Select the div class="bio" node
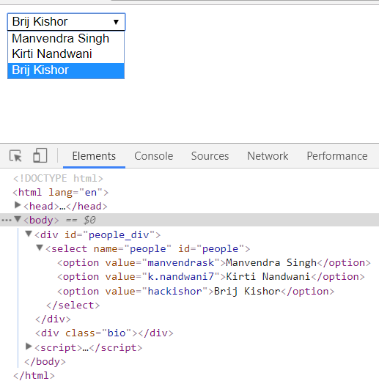The height and width of the screenshot is (392, 379). point(104,333)
